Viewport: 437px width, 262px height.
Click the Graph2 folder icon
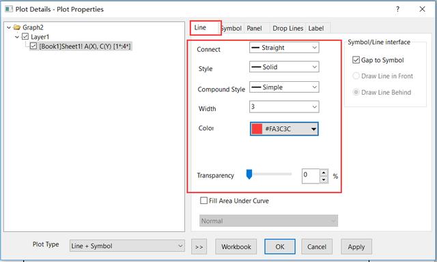click(17, 27)
